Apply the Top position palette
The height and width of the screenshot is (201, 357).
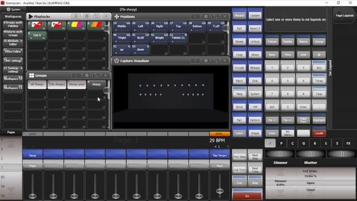178,26
